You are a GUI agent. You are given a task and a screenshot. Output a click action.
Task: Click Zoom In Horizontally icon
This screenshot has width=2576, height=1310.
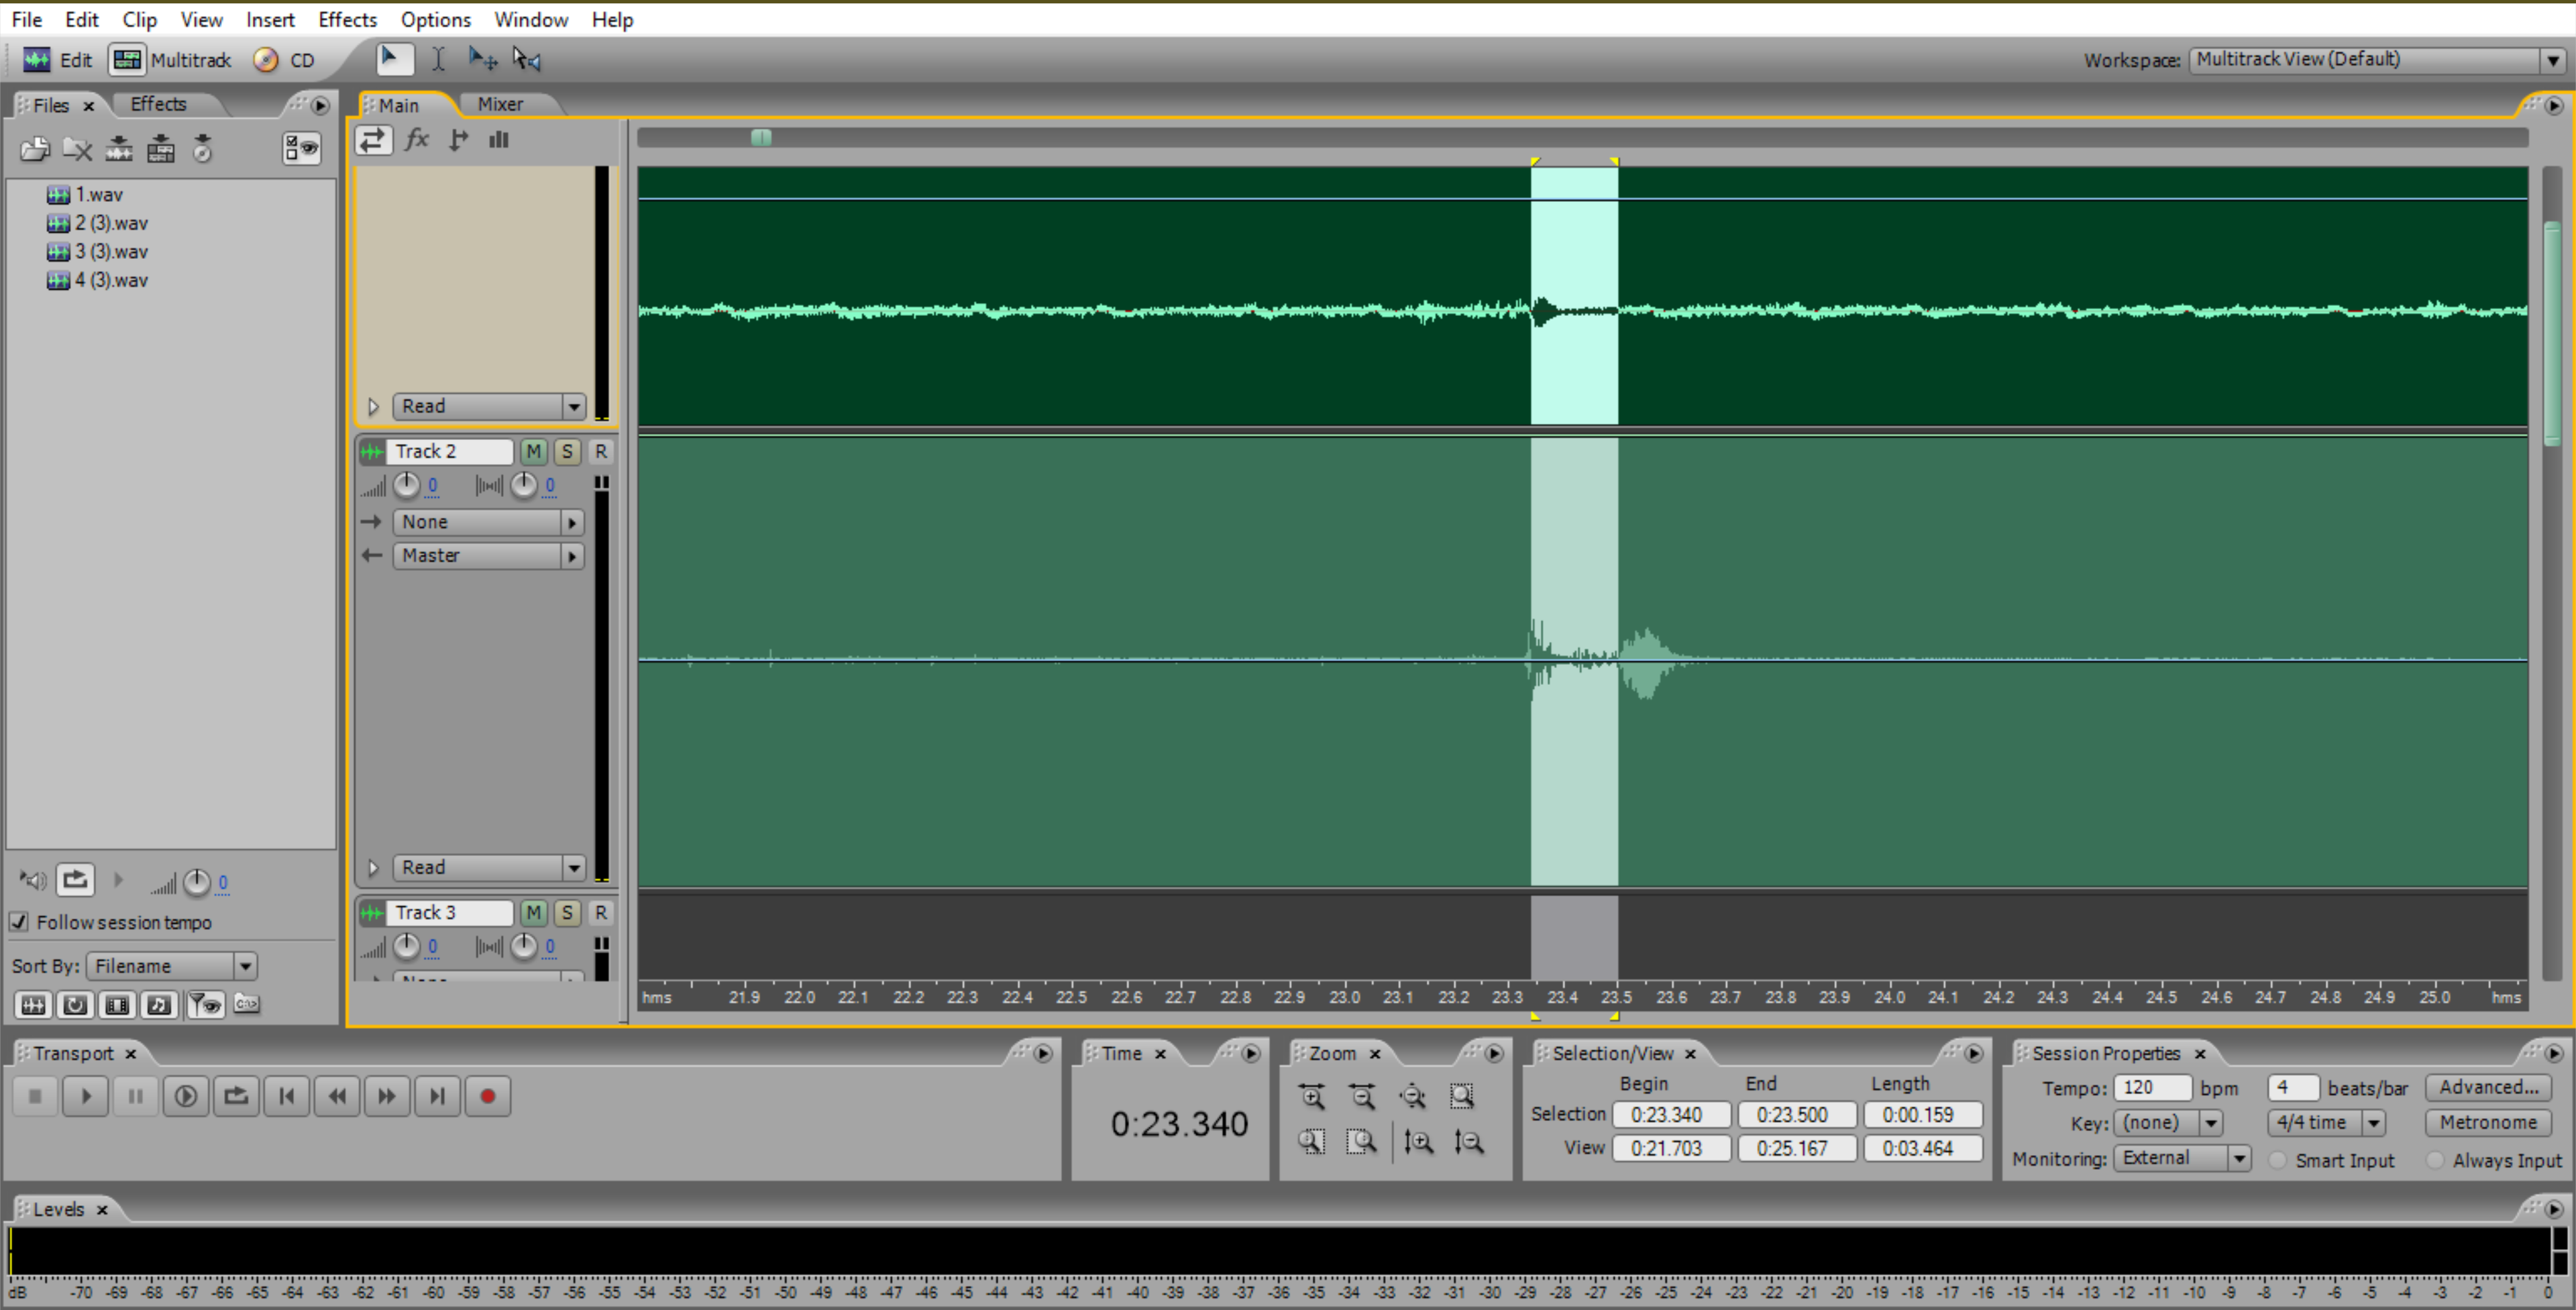pyautogui.click(x=1312, y=1096)
